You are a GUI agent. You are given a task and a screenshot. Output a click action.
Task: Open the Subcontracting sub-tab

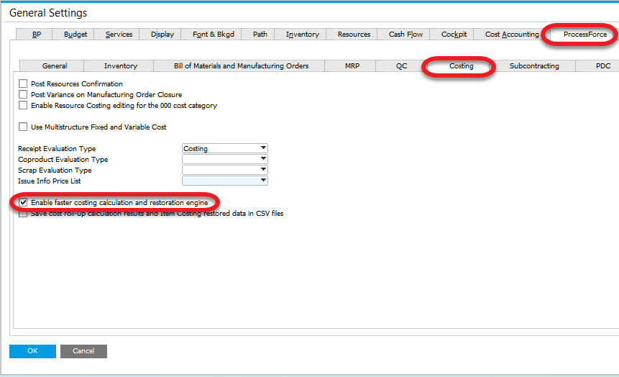pos(533,66)
